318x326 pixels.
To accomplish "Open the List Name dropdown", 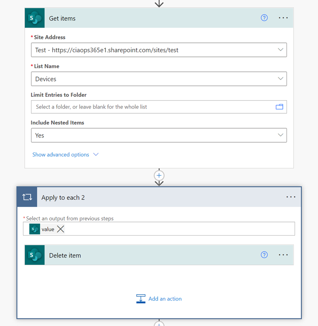I will [280, 79].
